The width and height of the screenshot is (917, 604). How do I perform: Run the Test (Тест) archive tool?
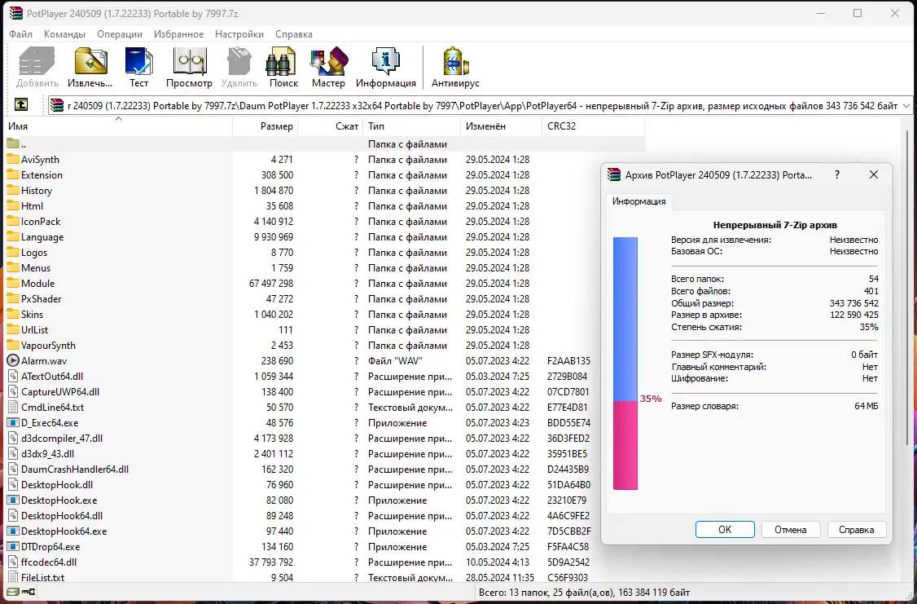click(138, 68)
